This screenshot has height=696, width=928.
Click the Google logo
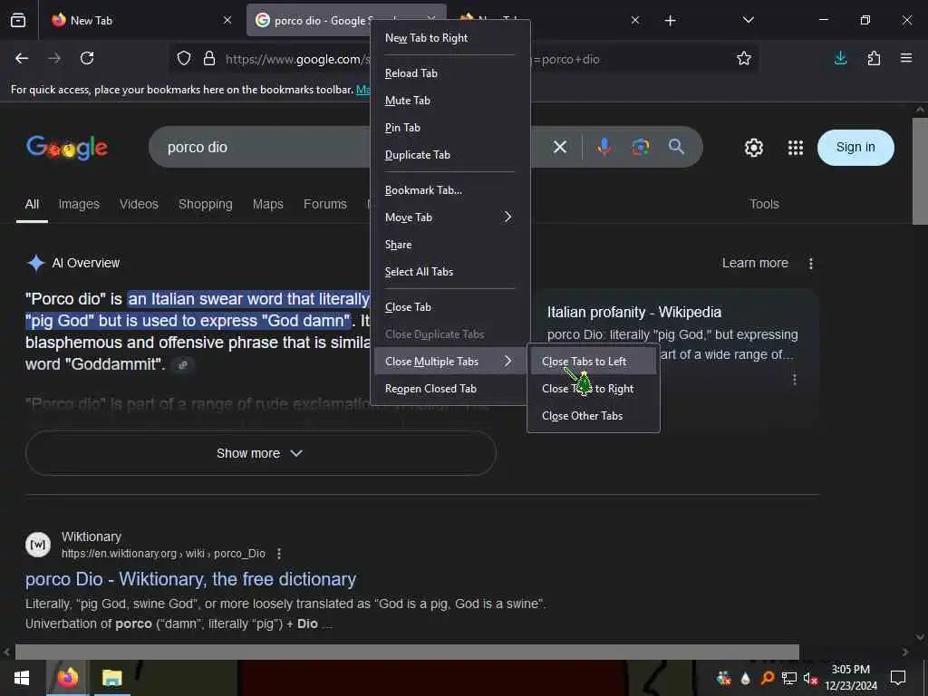tap(67, 148)
